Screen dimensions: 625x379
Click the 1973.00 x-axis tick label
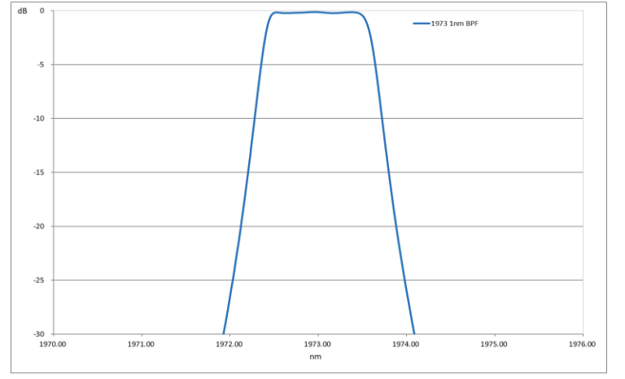[318, 344]
